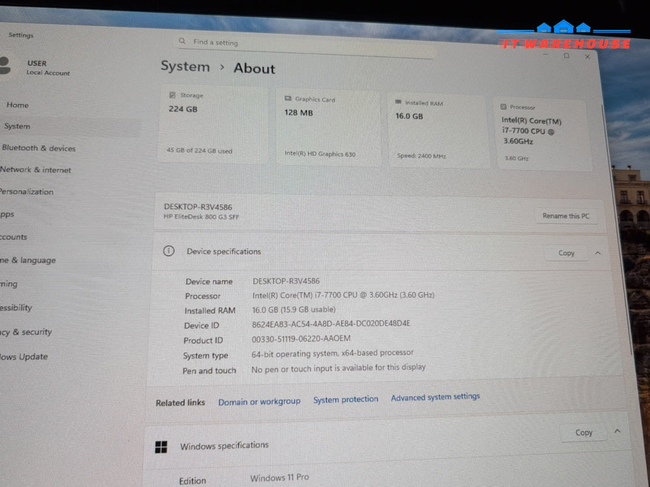Click the DESKTOP-R3V4586 device name value
The image size is (650, 487).
pos(286,281)
